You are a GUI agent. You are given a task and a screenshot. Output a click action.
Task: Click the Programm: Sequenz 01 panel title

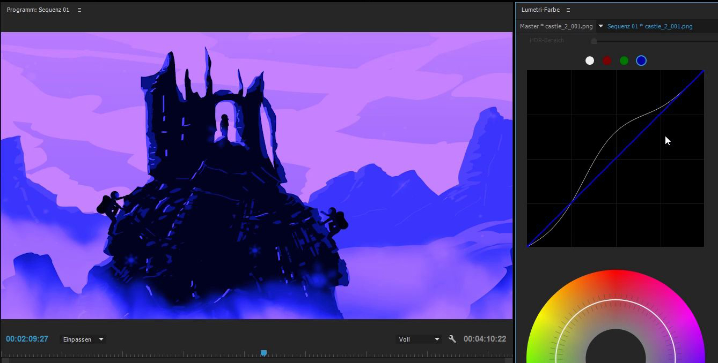(38, 10)
